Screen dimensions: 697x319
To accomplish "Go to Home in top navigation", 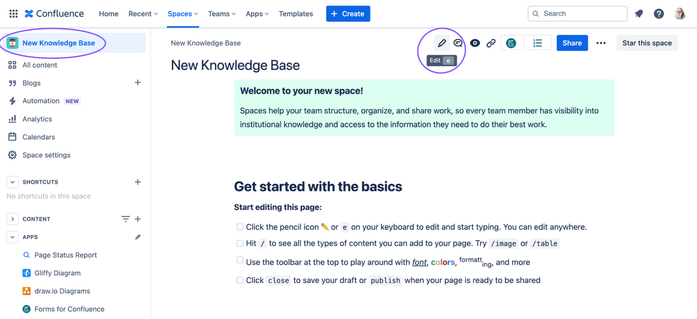I will pyautogui.click(x=109, y=14).
